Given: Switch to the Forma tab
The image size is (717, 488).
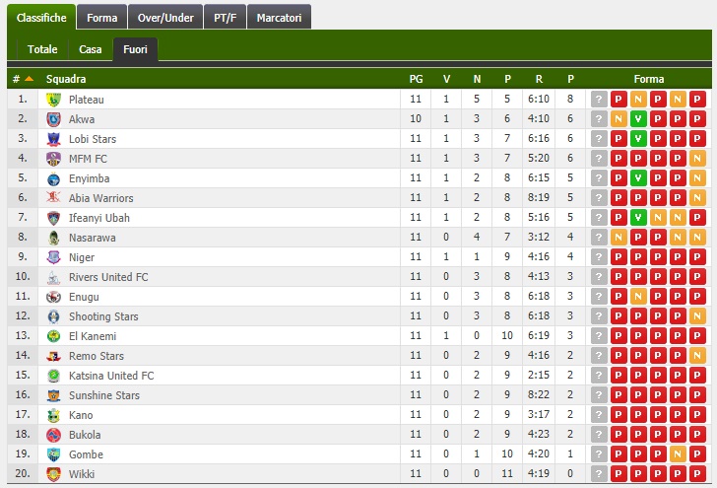Looking at the screenshot, I should (102, 18).
